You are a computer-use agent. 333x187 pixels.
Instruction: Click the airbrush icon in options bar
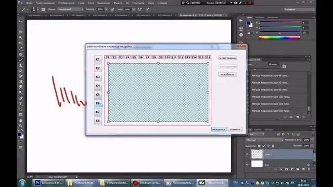pos(140,9)
